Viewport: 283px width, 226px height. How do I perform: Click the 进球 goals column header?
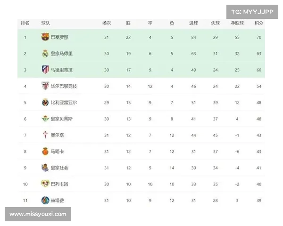tap(193, 23)
